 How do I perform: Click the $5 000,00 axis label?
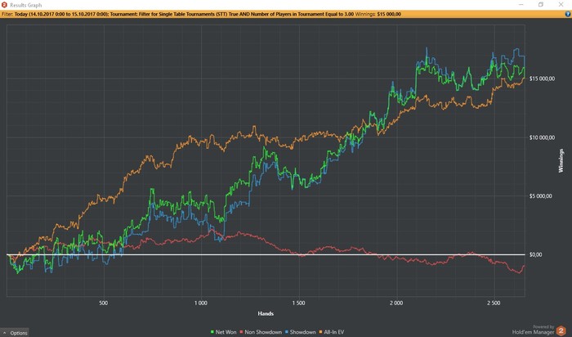pos(541,196)
